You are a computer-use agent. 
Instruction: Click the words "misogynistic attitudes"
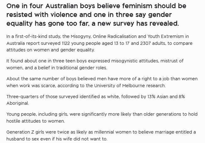coord(135,61)
